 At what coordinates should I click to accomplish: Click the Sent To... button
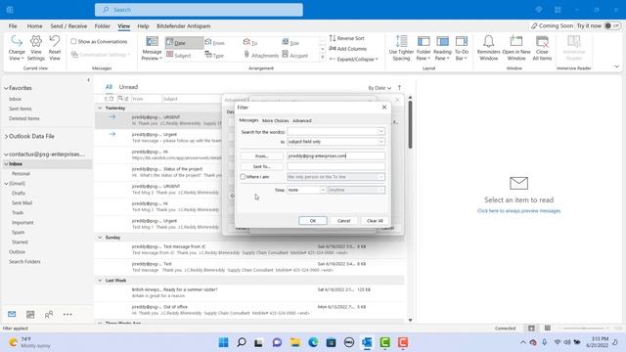point(262,166)
